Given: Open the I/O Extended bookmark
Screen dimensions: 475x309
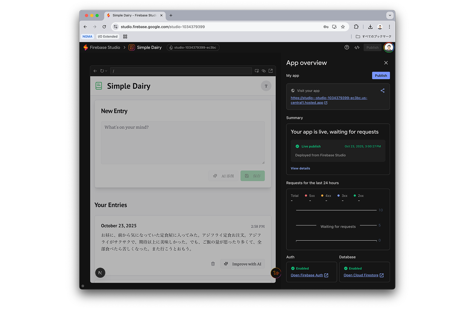Looking at the screenshot, I should tap(108, 36).
